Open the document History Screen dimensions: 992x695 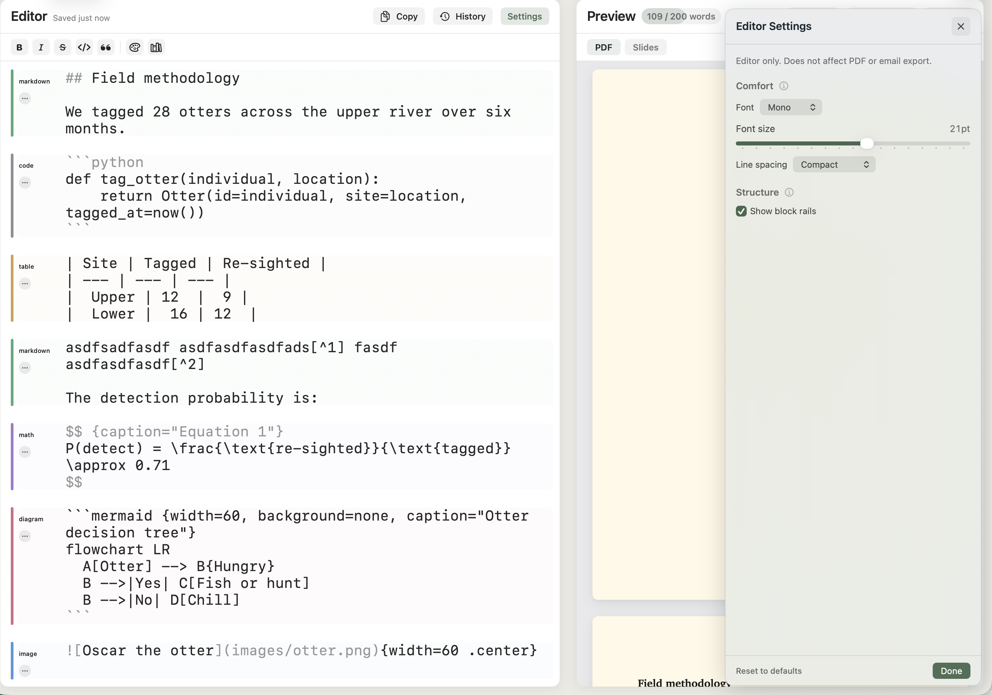pos(463,16)
